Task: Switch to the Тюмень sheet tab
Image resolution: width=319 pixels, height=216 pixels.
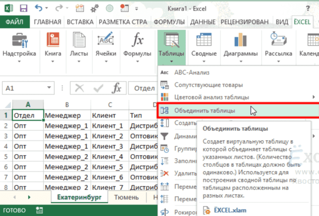Action: (x=126, y=197)
